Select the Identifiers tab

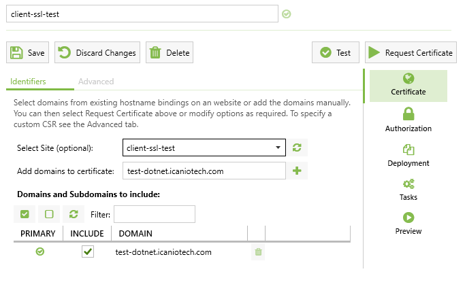(28, 82)
